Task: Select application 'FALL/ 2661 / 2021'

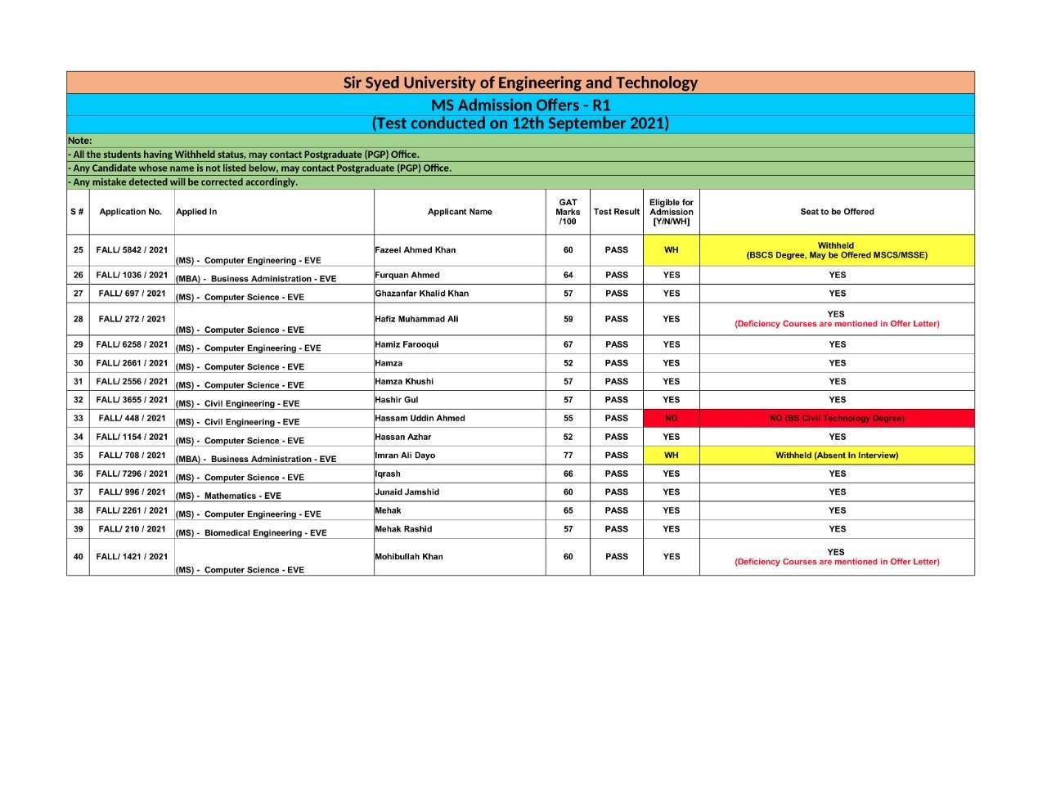Action: (x=132, y=363)
